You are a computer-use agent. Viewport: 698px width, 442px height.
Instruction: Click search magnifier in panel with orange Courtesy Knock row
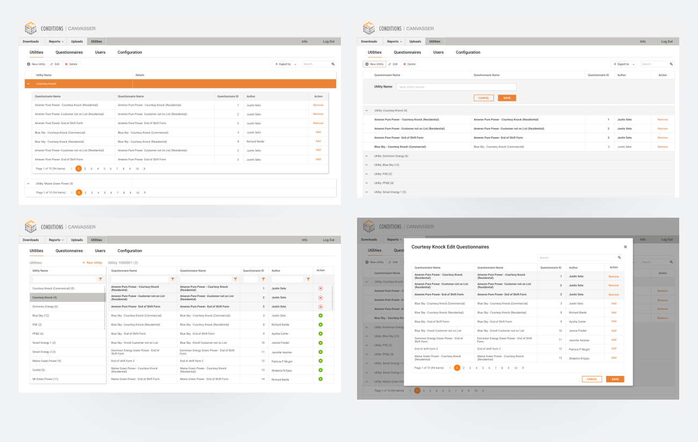click(x=333, y=64)
